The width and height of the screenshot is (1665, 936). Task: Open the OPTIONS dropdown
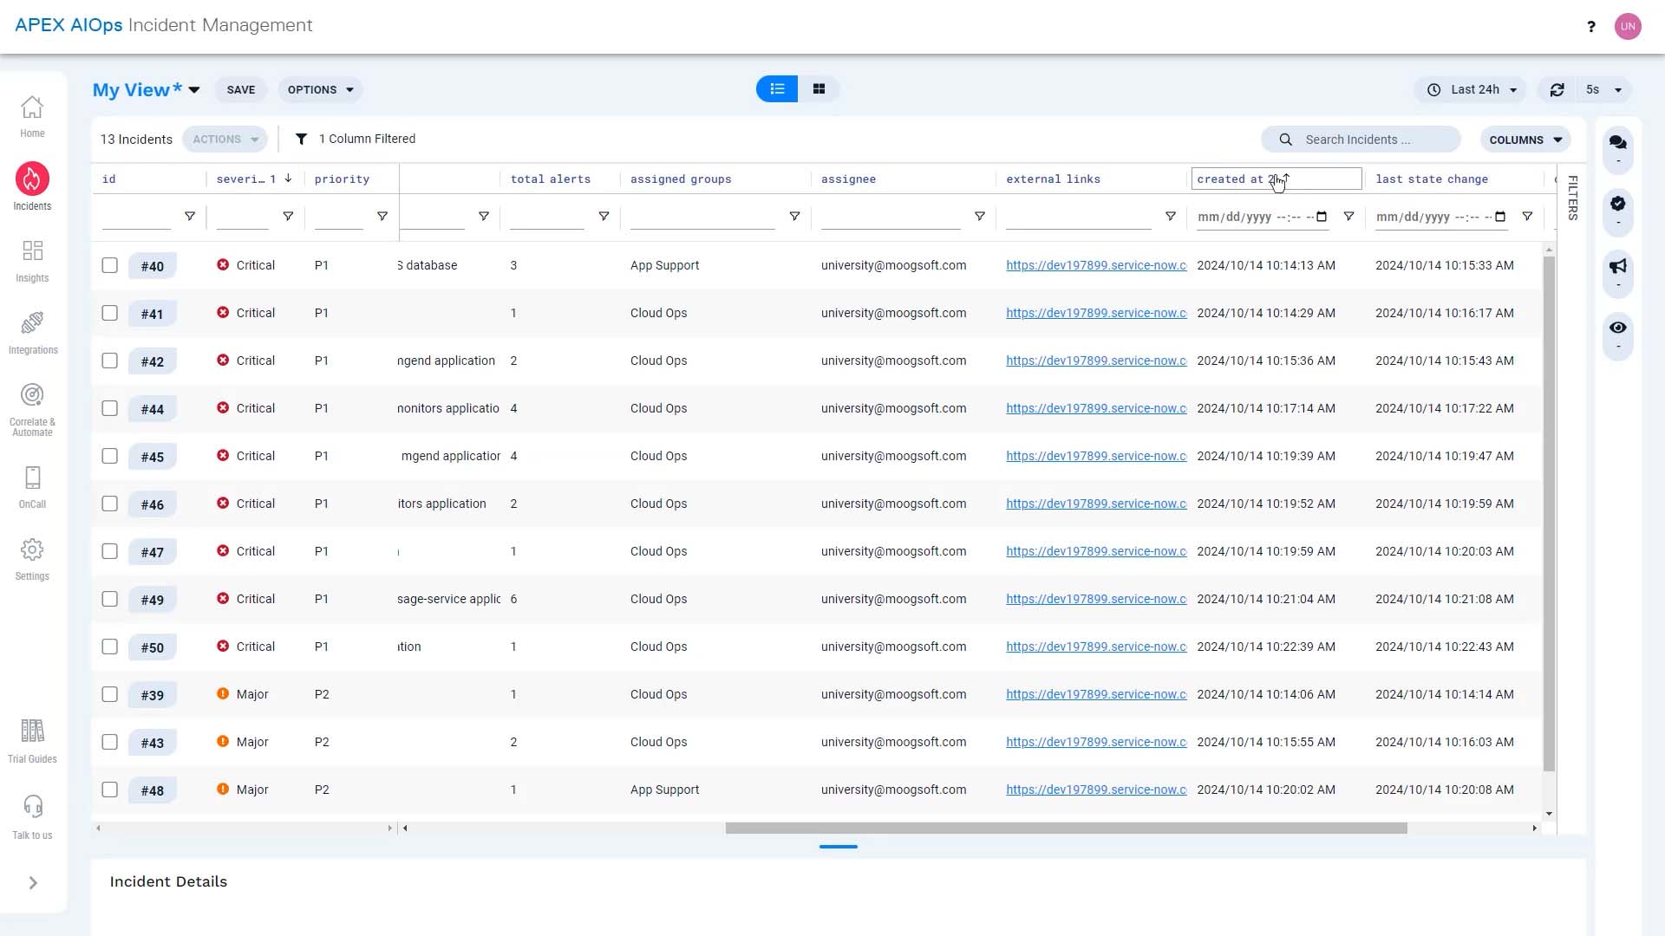320,90
